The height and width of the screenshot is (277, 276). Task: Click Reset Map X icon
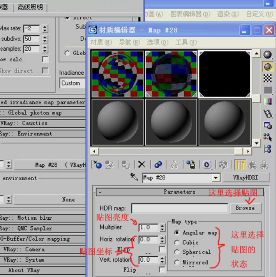point(141,165)
